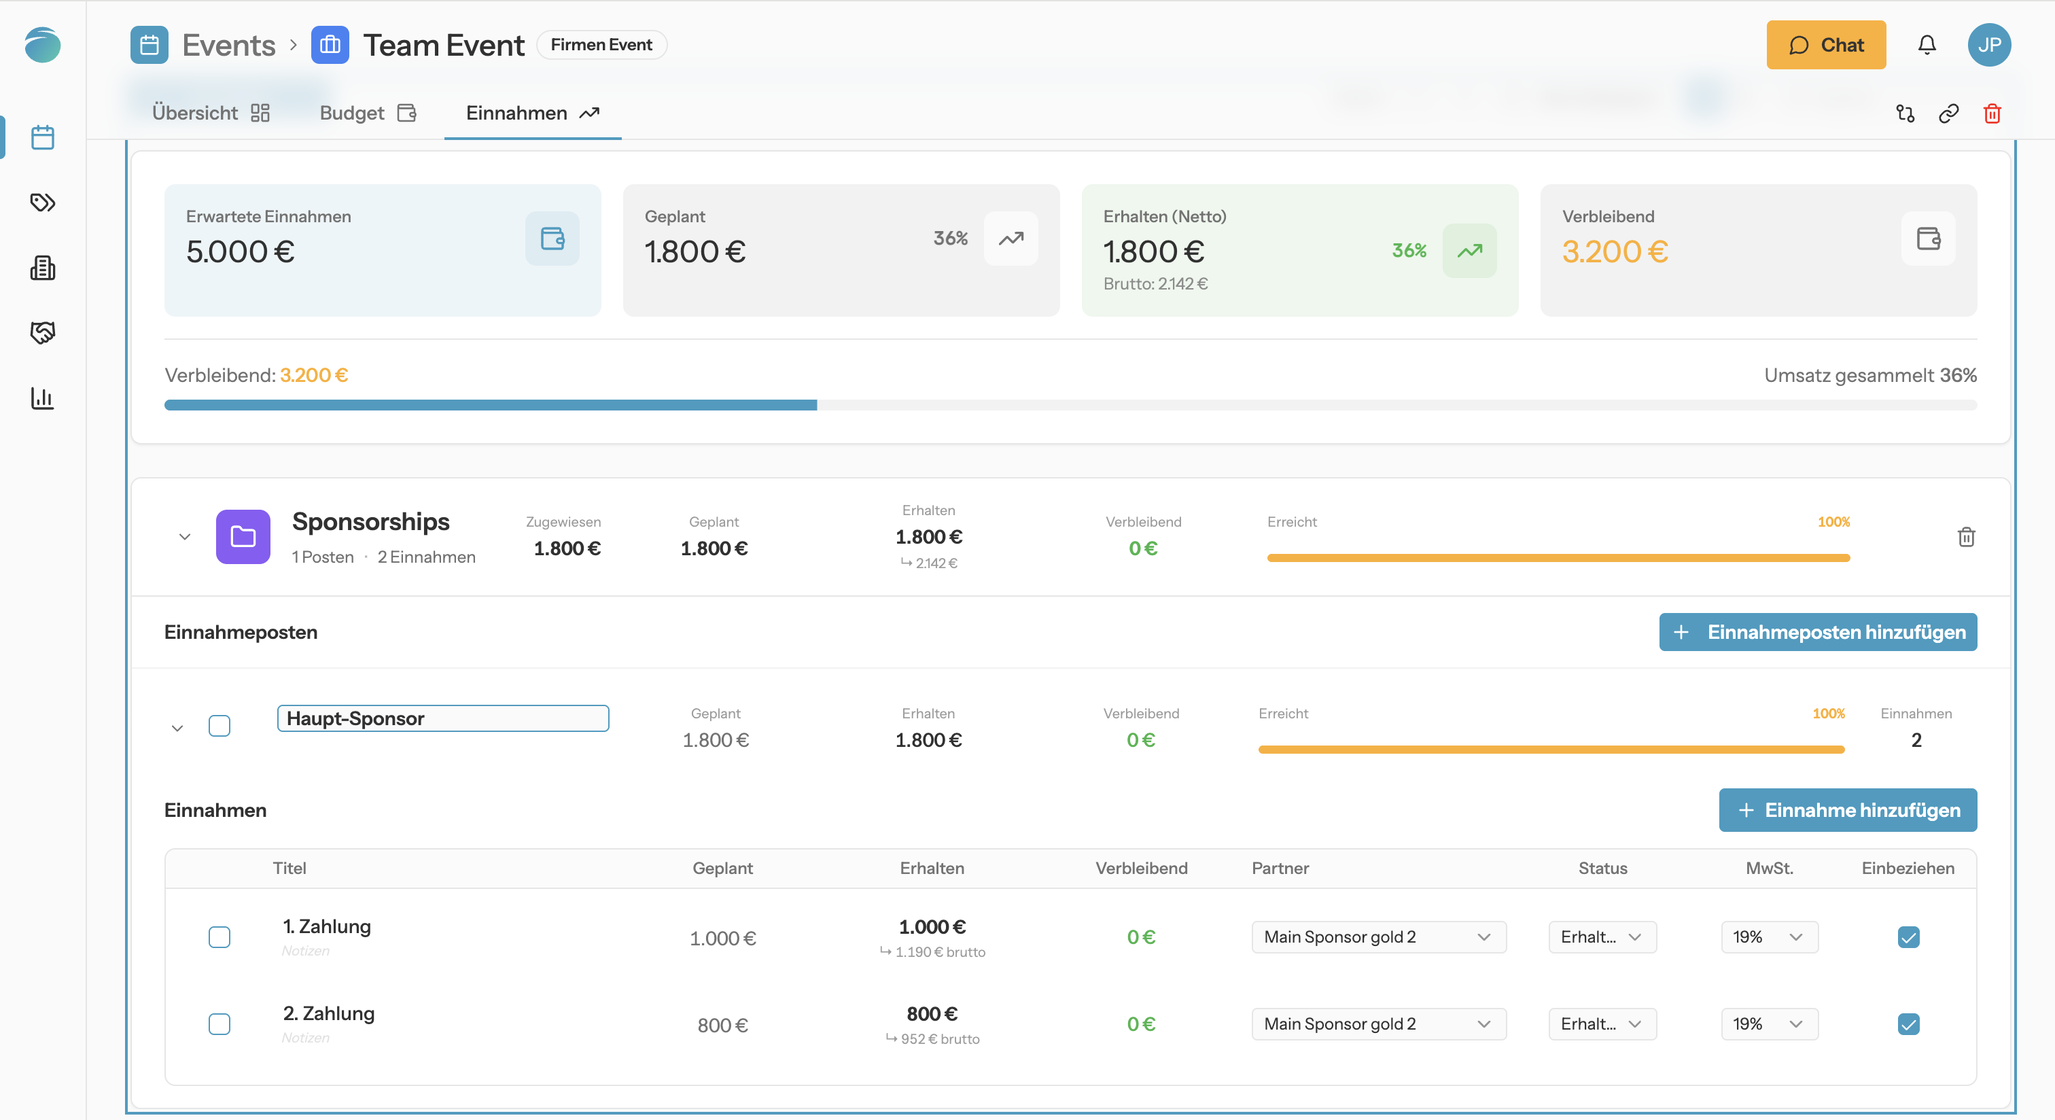
Task: Open the notifications bell
Action: point(1927,45)
